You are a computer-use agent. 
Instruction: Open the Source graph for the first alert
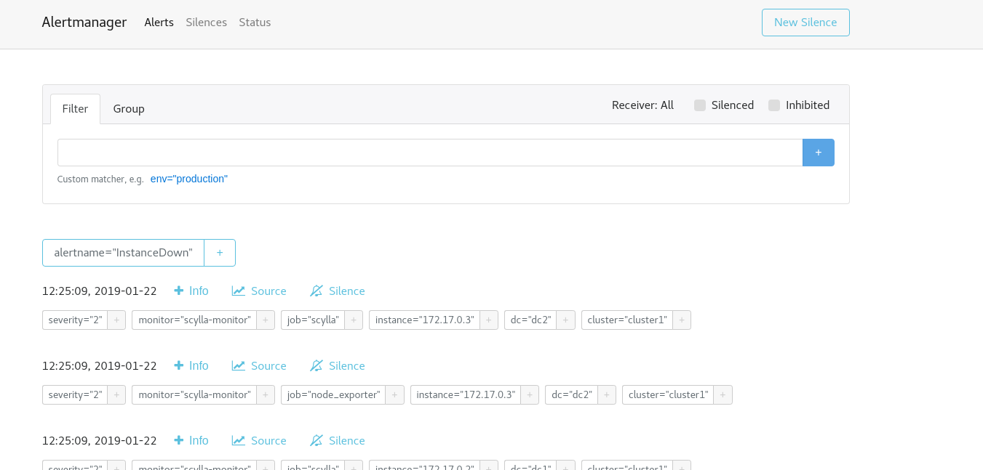click(259, 291)
